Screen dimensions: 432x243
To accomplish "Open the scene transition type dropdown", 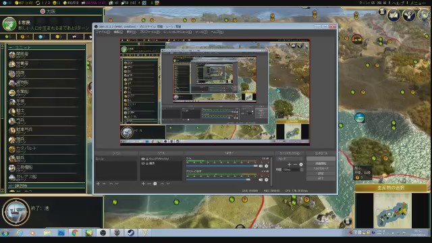I will click(x=290, y=159).
